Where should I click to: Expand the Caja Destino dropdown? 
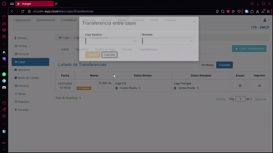(x=110, y=41)
